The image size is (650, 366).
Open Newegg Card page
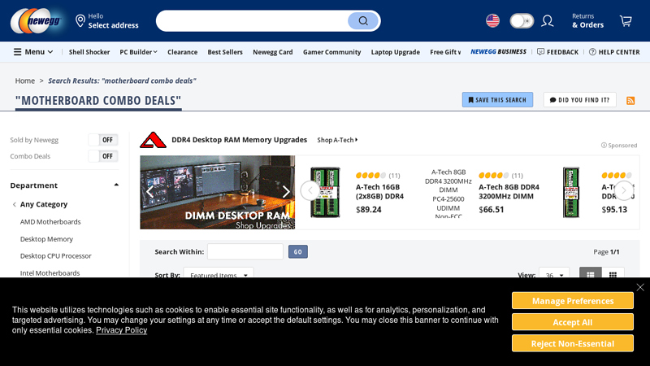pos(273,52)
